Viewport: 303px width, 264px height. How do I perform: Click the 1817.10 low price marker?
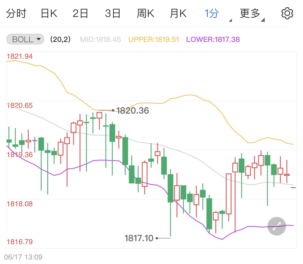click(139, 238)
